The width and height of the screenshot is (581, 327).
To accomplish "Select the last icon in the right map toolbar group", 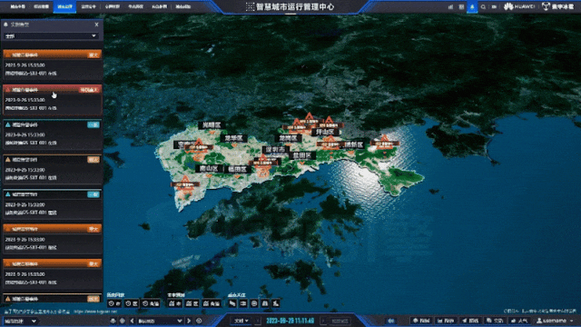I will tap(276, 303).
